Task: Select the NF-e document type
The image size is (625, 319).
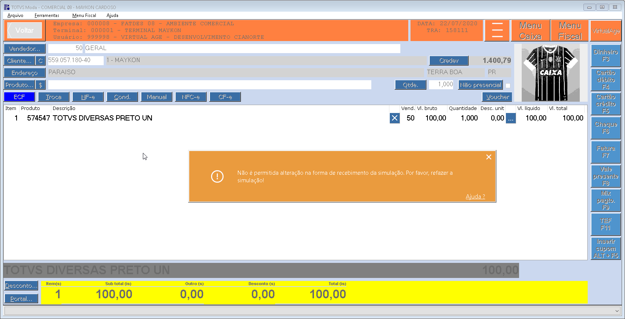Action: 88,97
